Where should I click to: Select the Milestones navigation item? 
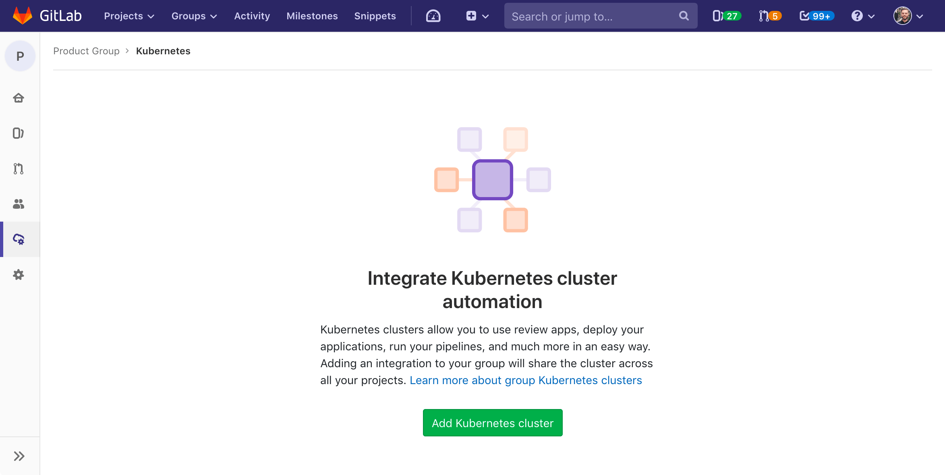[x=312, y=16]
